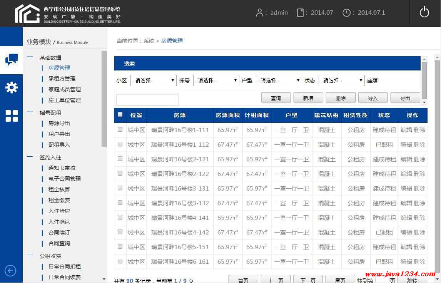
Task: Click the 删除 toolbar button
Action: point(341,98)
